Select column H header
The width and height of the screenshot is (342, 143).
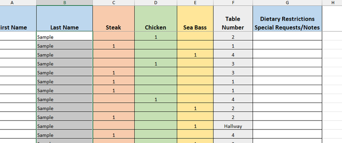pos(333,3)
